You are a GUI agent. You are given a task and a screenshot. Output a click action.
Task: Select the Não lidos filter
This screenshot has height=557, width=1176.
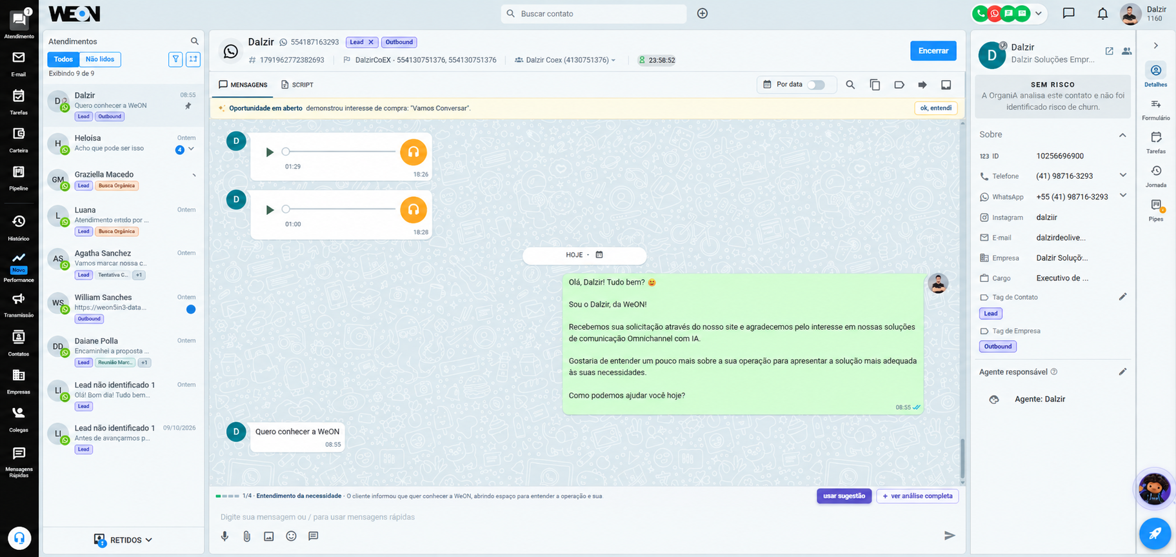pyautogui.click(x=100, y=59)
